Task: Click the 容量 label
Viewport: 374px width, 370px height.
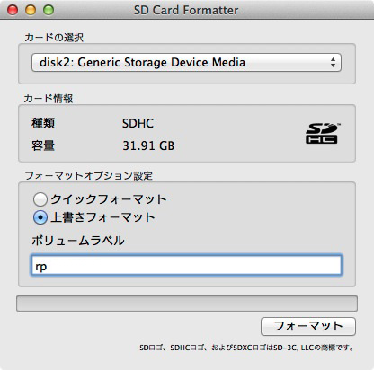Action: click(x=43, y=145)
